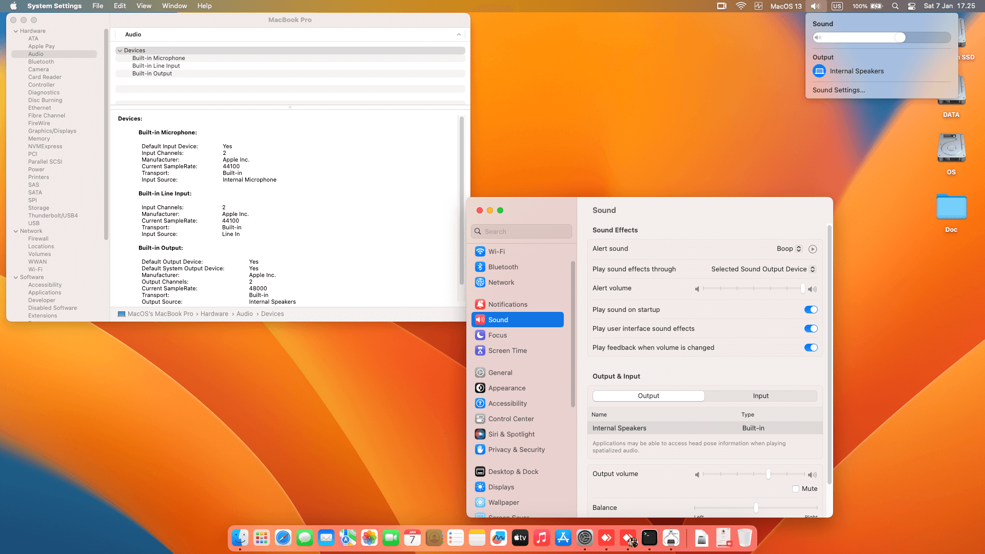
Task: Select the Notifications sidebar item
Action: pyautogui.click(x=507, y=304)
